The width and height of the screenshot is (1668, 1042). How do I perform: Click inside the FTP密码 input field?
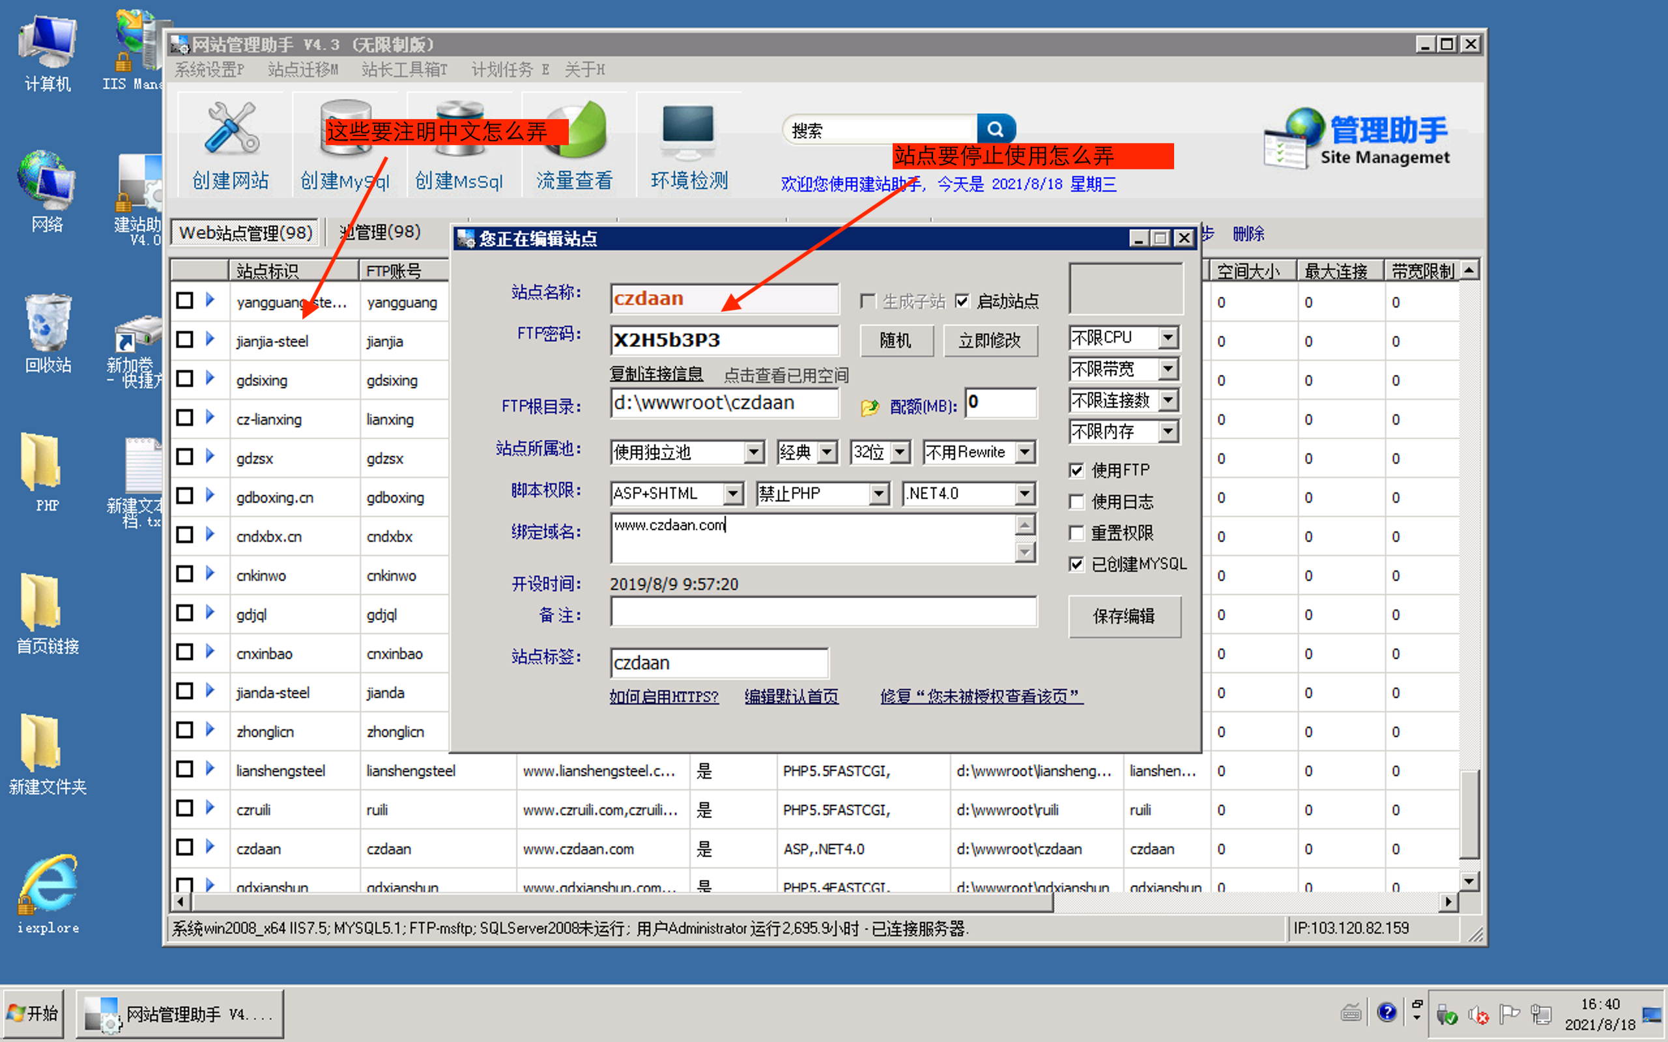724,340
